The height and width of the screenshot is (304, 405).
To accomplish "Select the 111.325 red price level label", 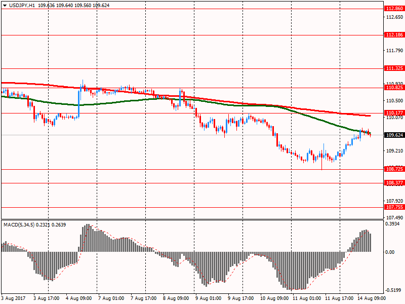I will (x=394, y=68).
